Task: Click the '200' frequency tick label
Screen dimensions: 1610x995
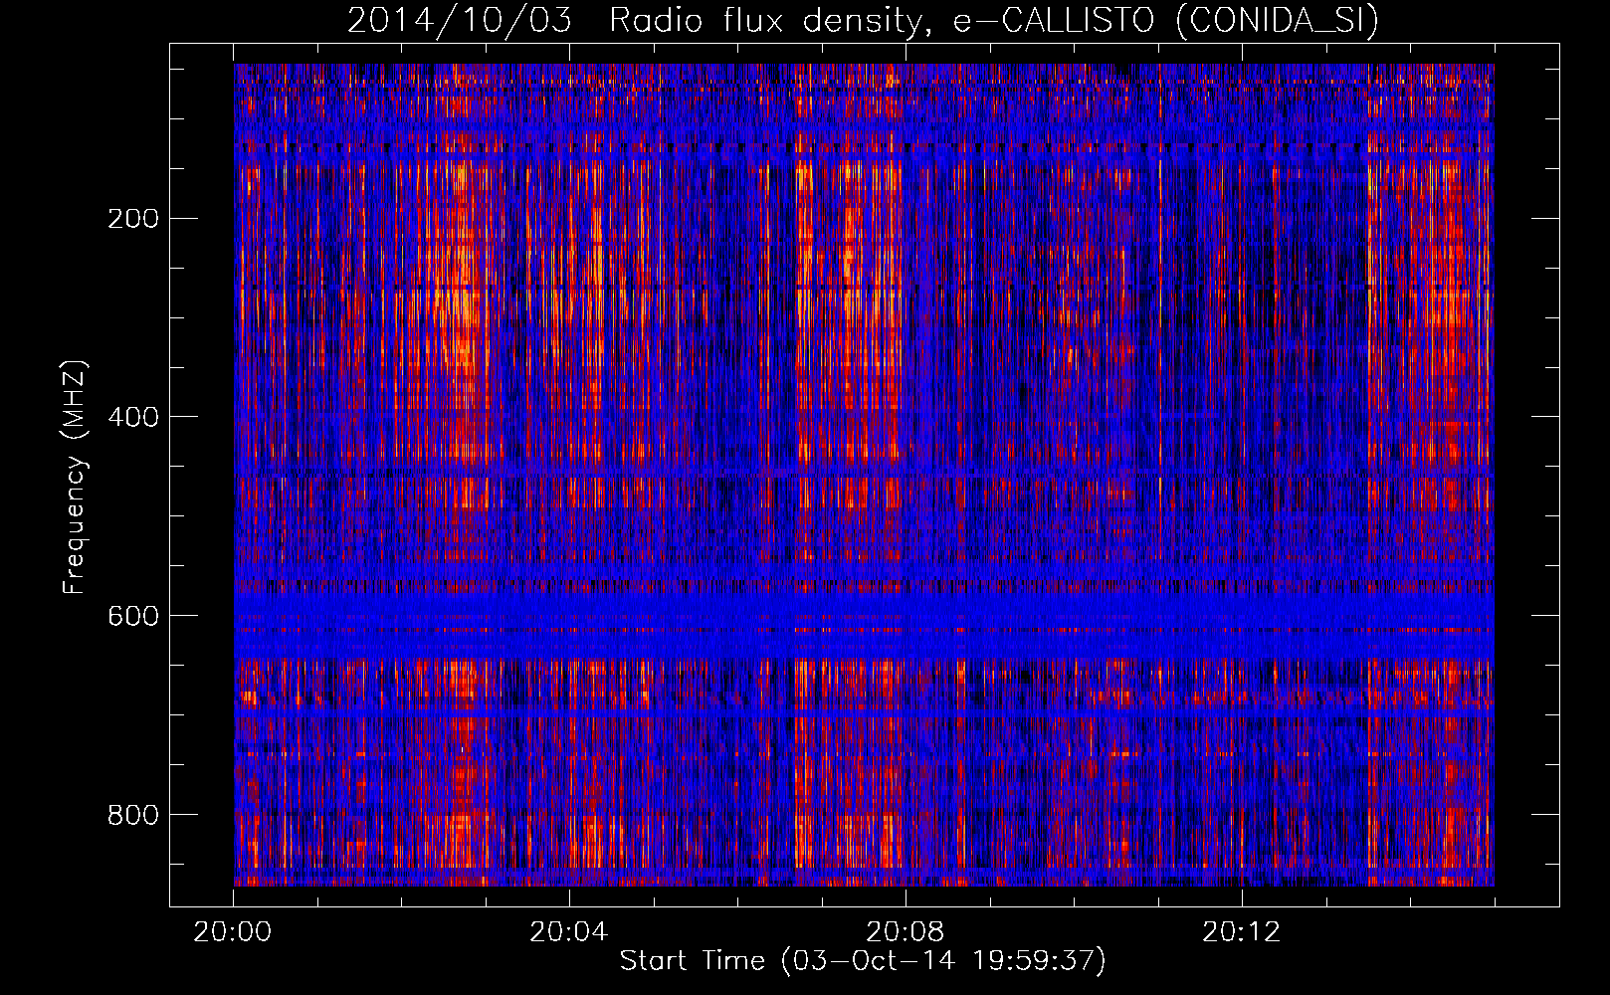Action: coord(133,219)
